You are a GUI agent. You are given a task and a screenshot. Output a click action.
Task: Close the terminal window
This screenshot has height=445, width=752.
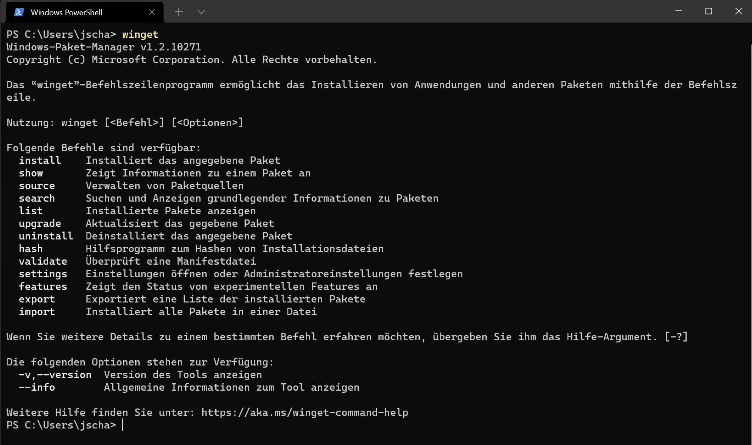coord(738,11)
